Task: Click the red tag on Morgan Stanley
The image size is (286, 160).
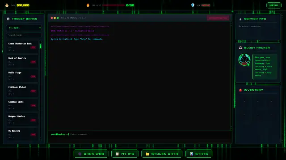Action: click(33, 120)
